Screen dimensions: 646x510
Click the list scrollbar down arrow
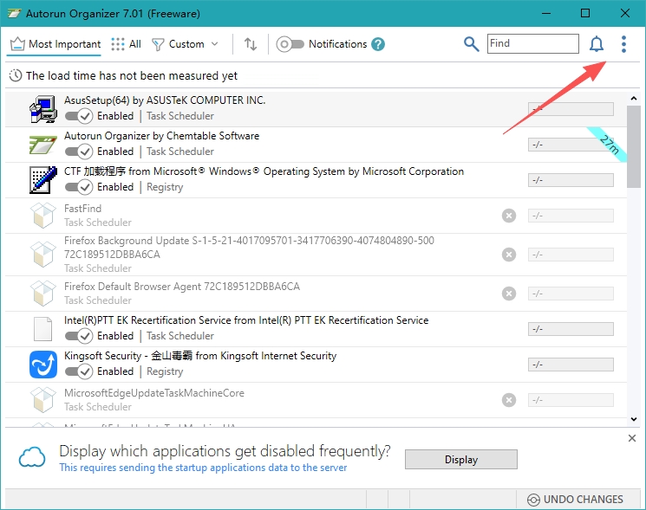634,419
